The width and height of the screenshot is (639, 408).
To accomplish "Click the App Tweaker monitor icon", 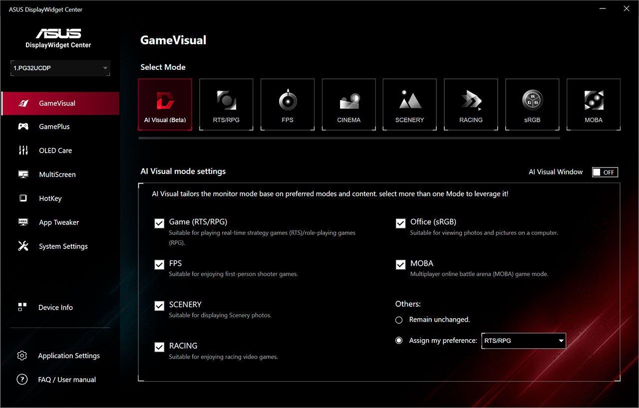I will (x=23, y=222).
